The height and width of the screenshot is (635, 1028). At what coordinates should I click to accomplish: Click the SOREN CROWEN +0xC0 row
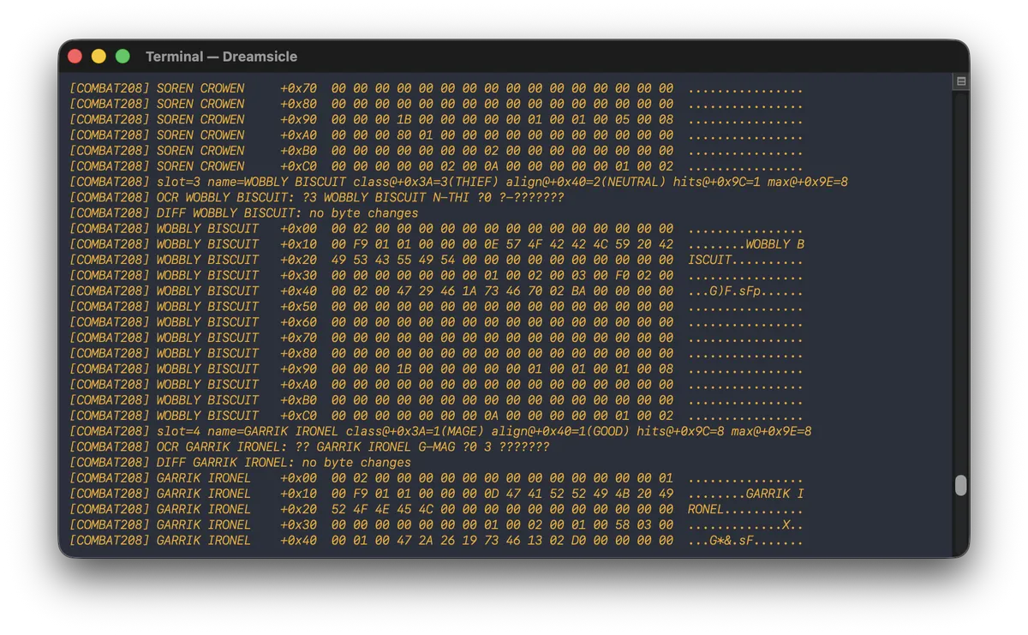[436, 166]
